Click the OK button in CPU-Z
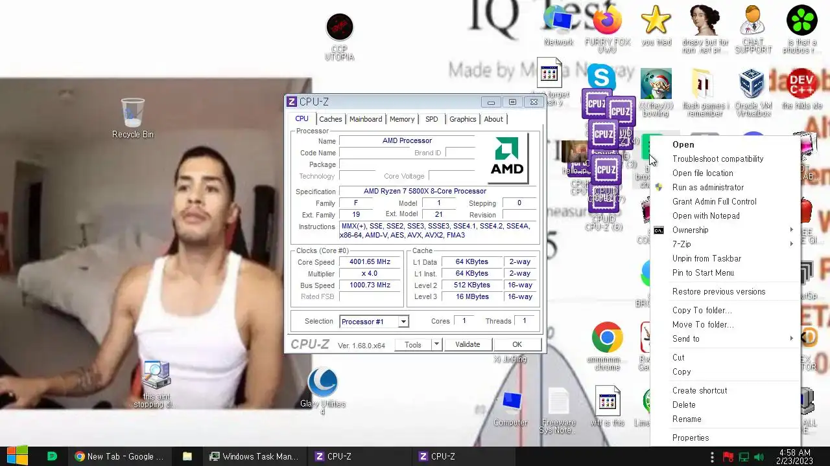830x466 pixels. (x=517, y=345)
